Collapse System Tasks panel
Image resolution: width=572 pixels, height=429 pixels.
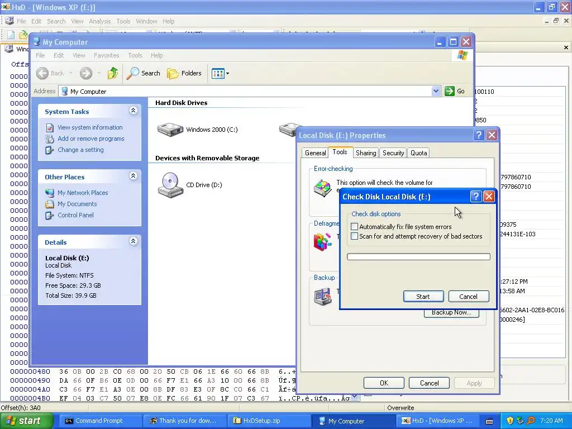[133, 111]
